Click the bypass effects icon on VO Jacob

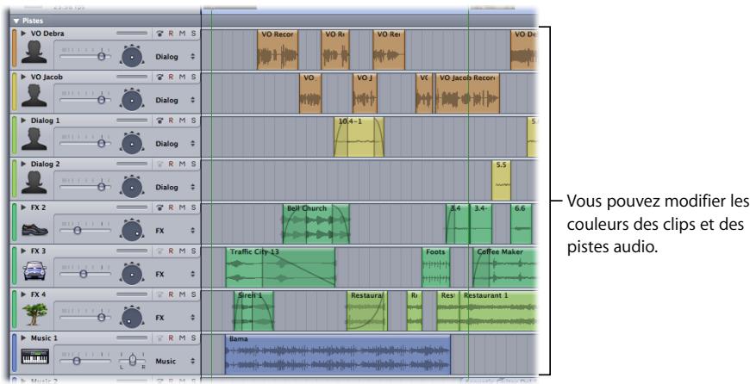coord(159,77)
